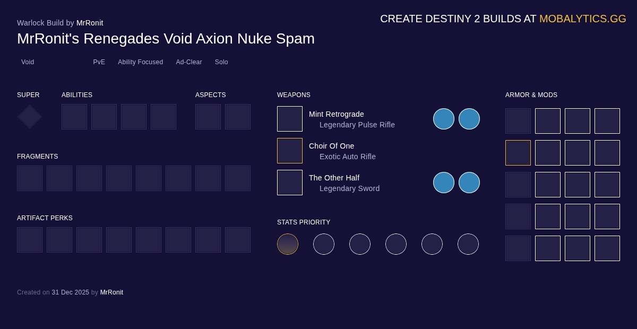Select The Other Half sword icon
Screen dimensions: 637x329
[x=290, y=183]
